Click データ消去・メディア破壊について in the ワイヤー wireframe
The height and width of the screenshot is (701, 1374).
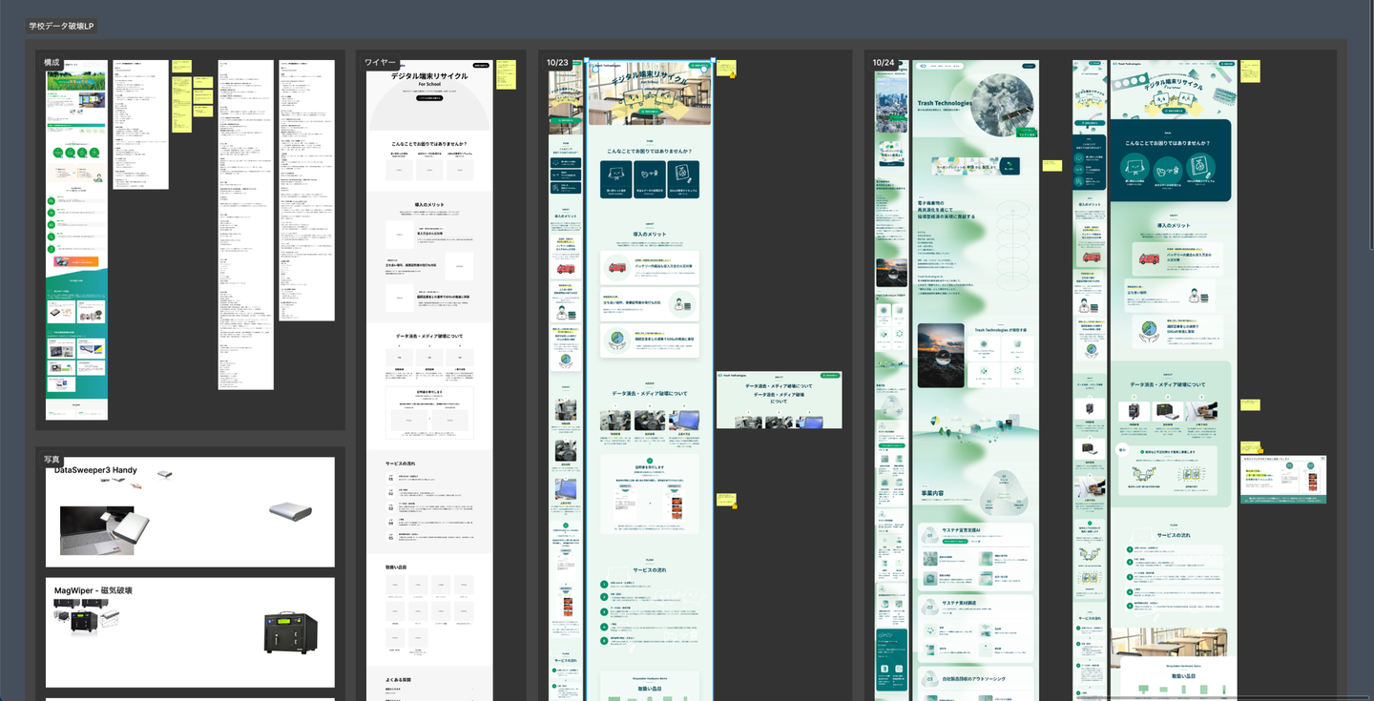[x=429, y=337]
